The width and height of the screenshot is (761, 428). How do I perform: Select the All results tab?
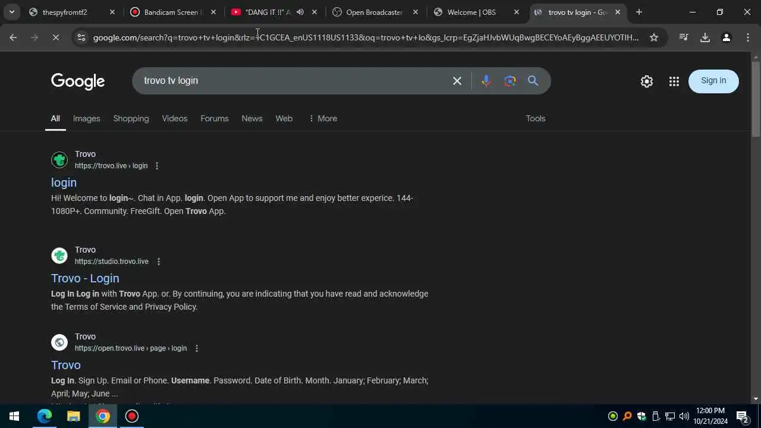click(55, 118)
